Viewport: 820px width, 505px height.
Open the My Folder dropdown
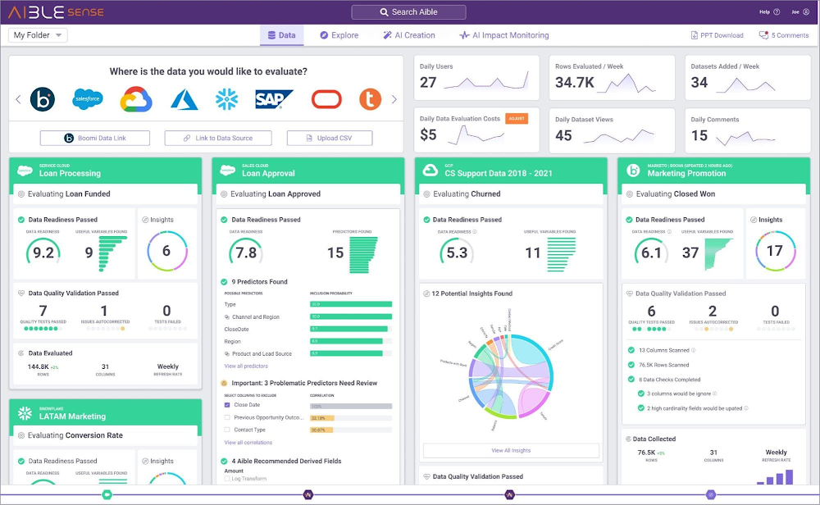(38, 35)
